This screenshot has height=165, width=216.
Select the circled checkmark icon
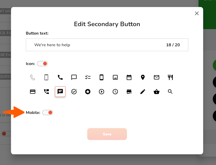[x=74, y=92]
